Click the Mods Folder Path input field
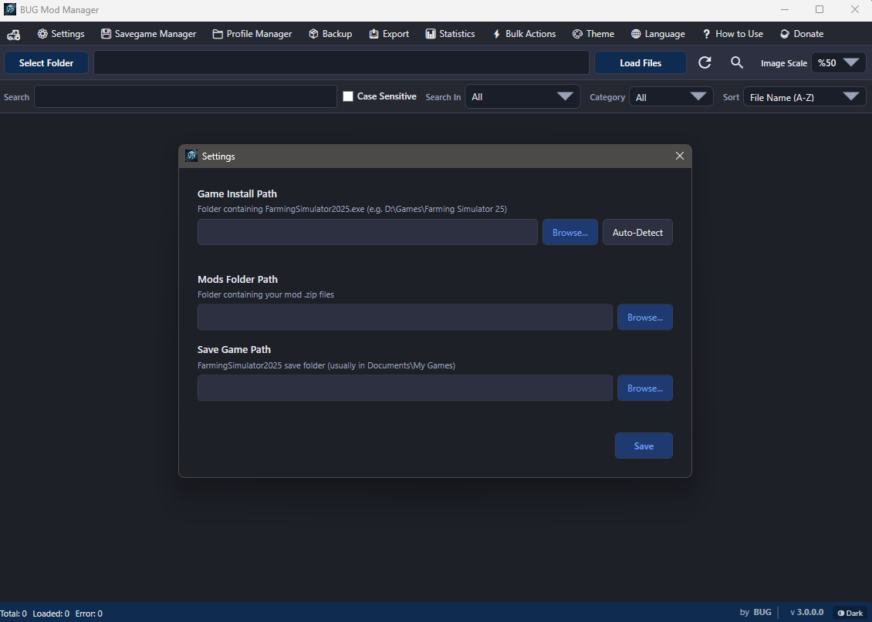The width and height of the screenshot is (872, 622). (x=404, y=318)
